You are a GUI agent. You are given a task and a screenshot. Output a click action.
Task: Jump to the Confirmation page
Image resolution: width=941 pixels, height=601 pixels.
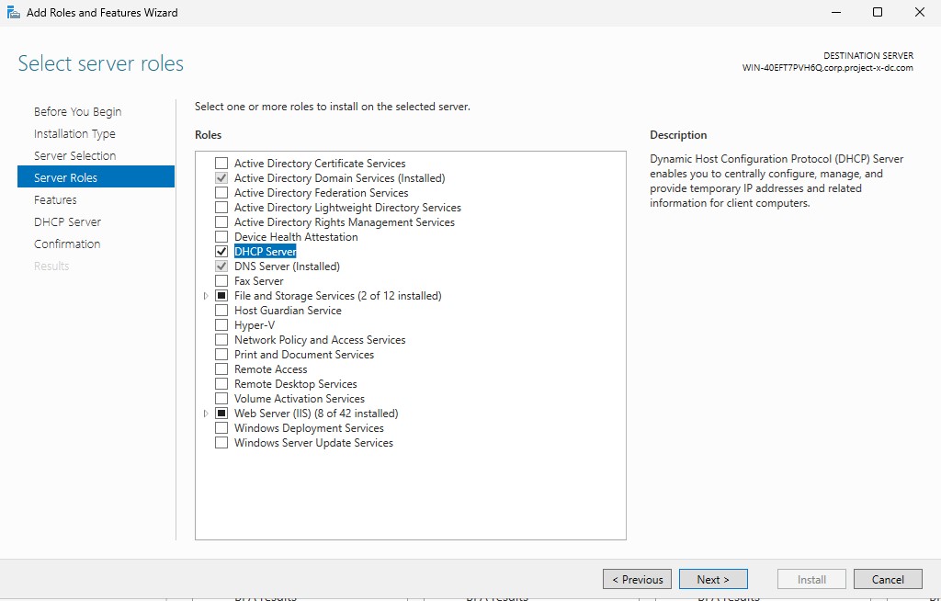click(x=67, y=244)
